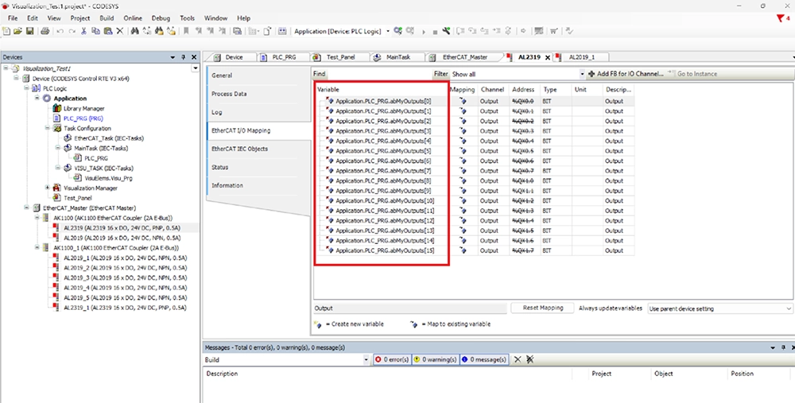Open the Build category dropdown in Messages

(x=366, y=360)
